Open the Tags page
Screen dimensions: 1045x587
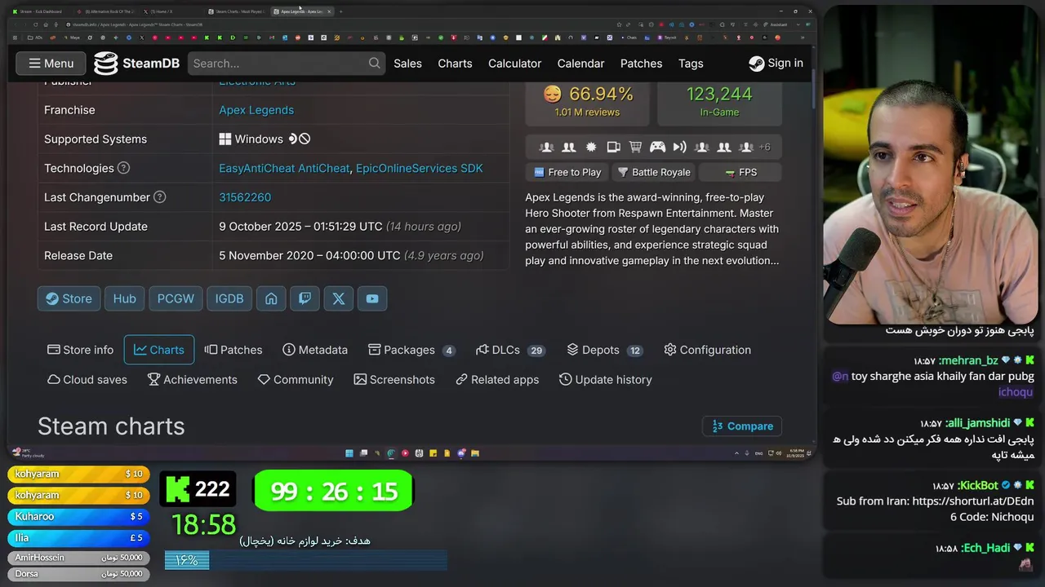point(691,64)
